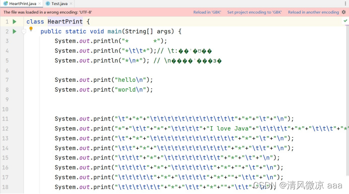The image size is (349, 194).
Task: Click line number 11 in the gutter
Action: (x=5, y=119)
